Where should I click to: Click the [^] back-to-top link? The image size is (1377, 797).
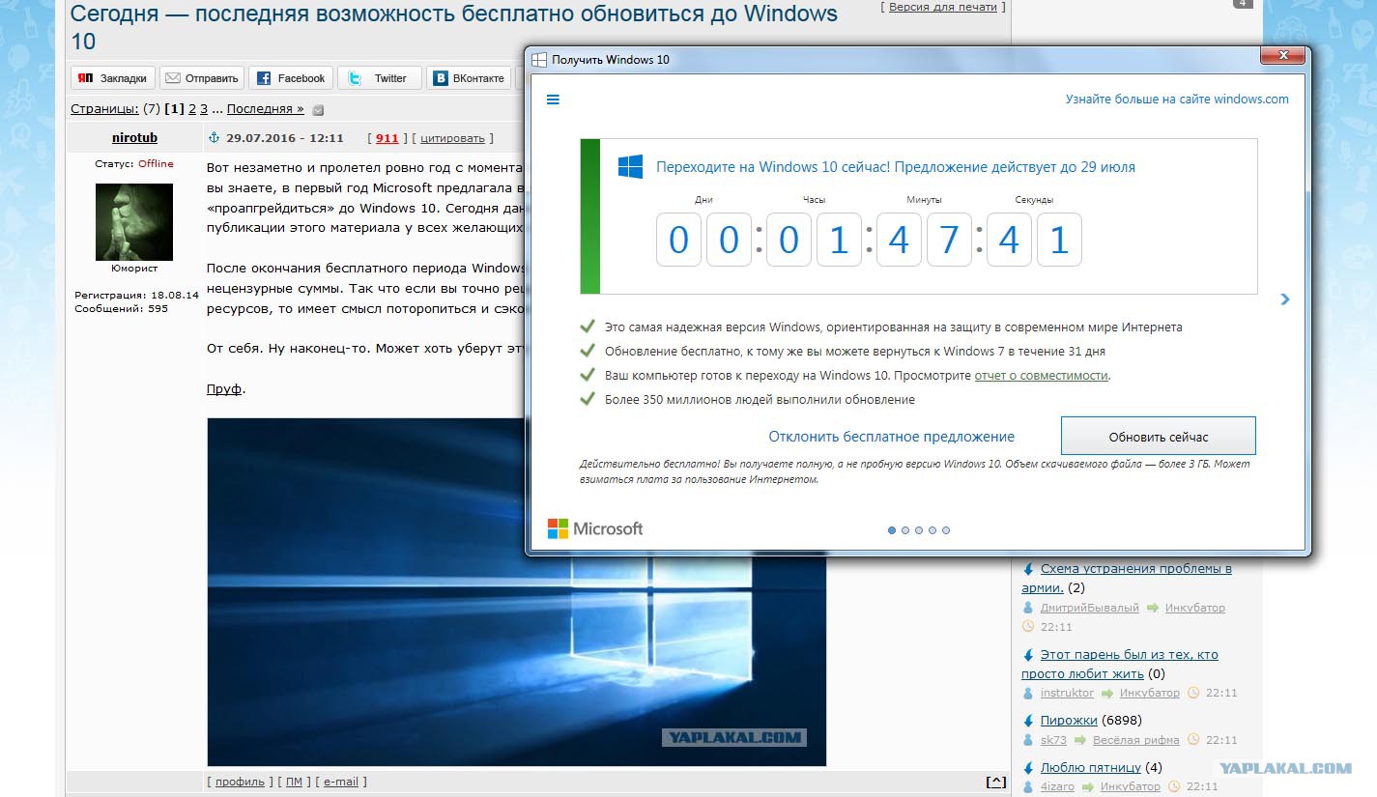click(995, 782)
